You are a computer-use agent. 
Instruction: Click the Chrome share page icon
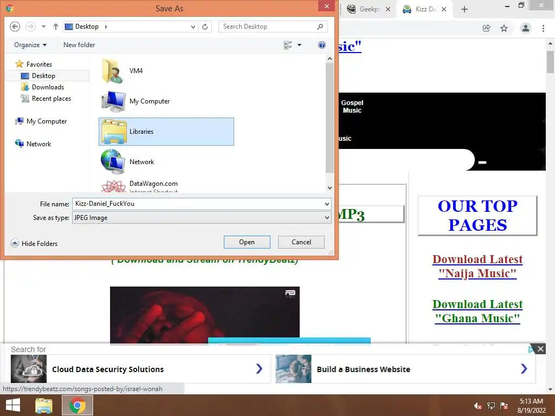[x=487, y=28]
